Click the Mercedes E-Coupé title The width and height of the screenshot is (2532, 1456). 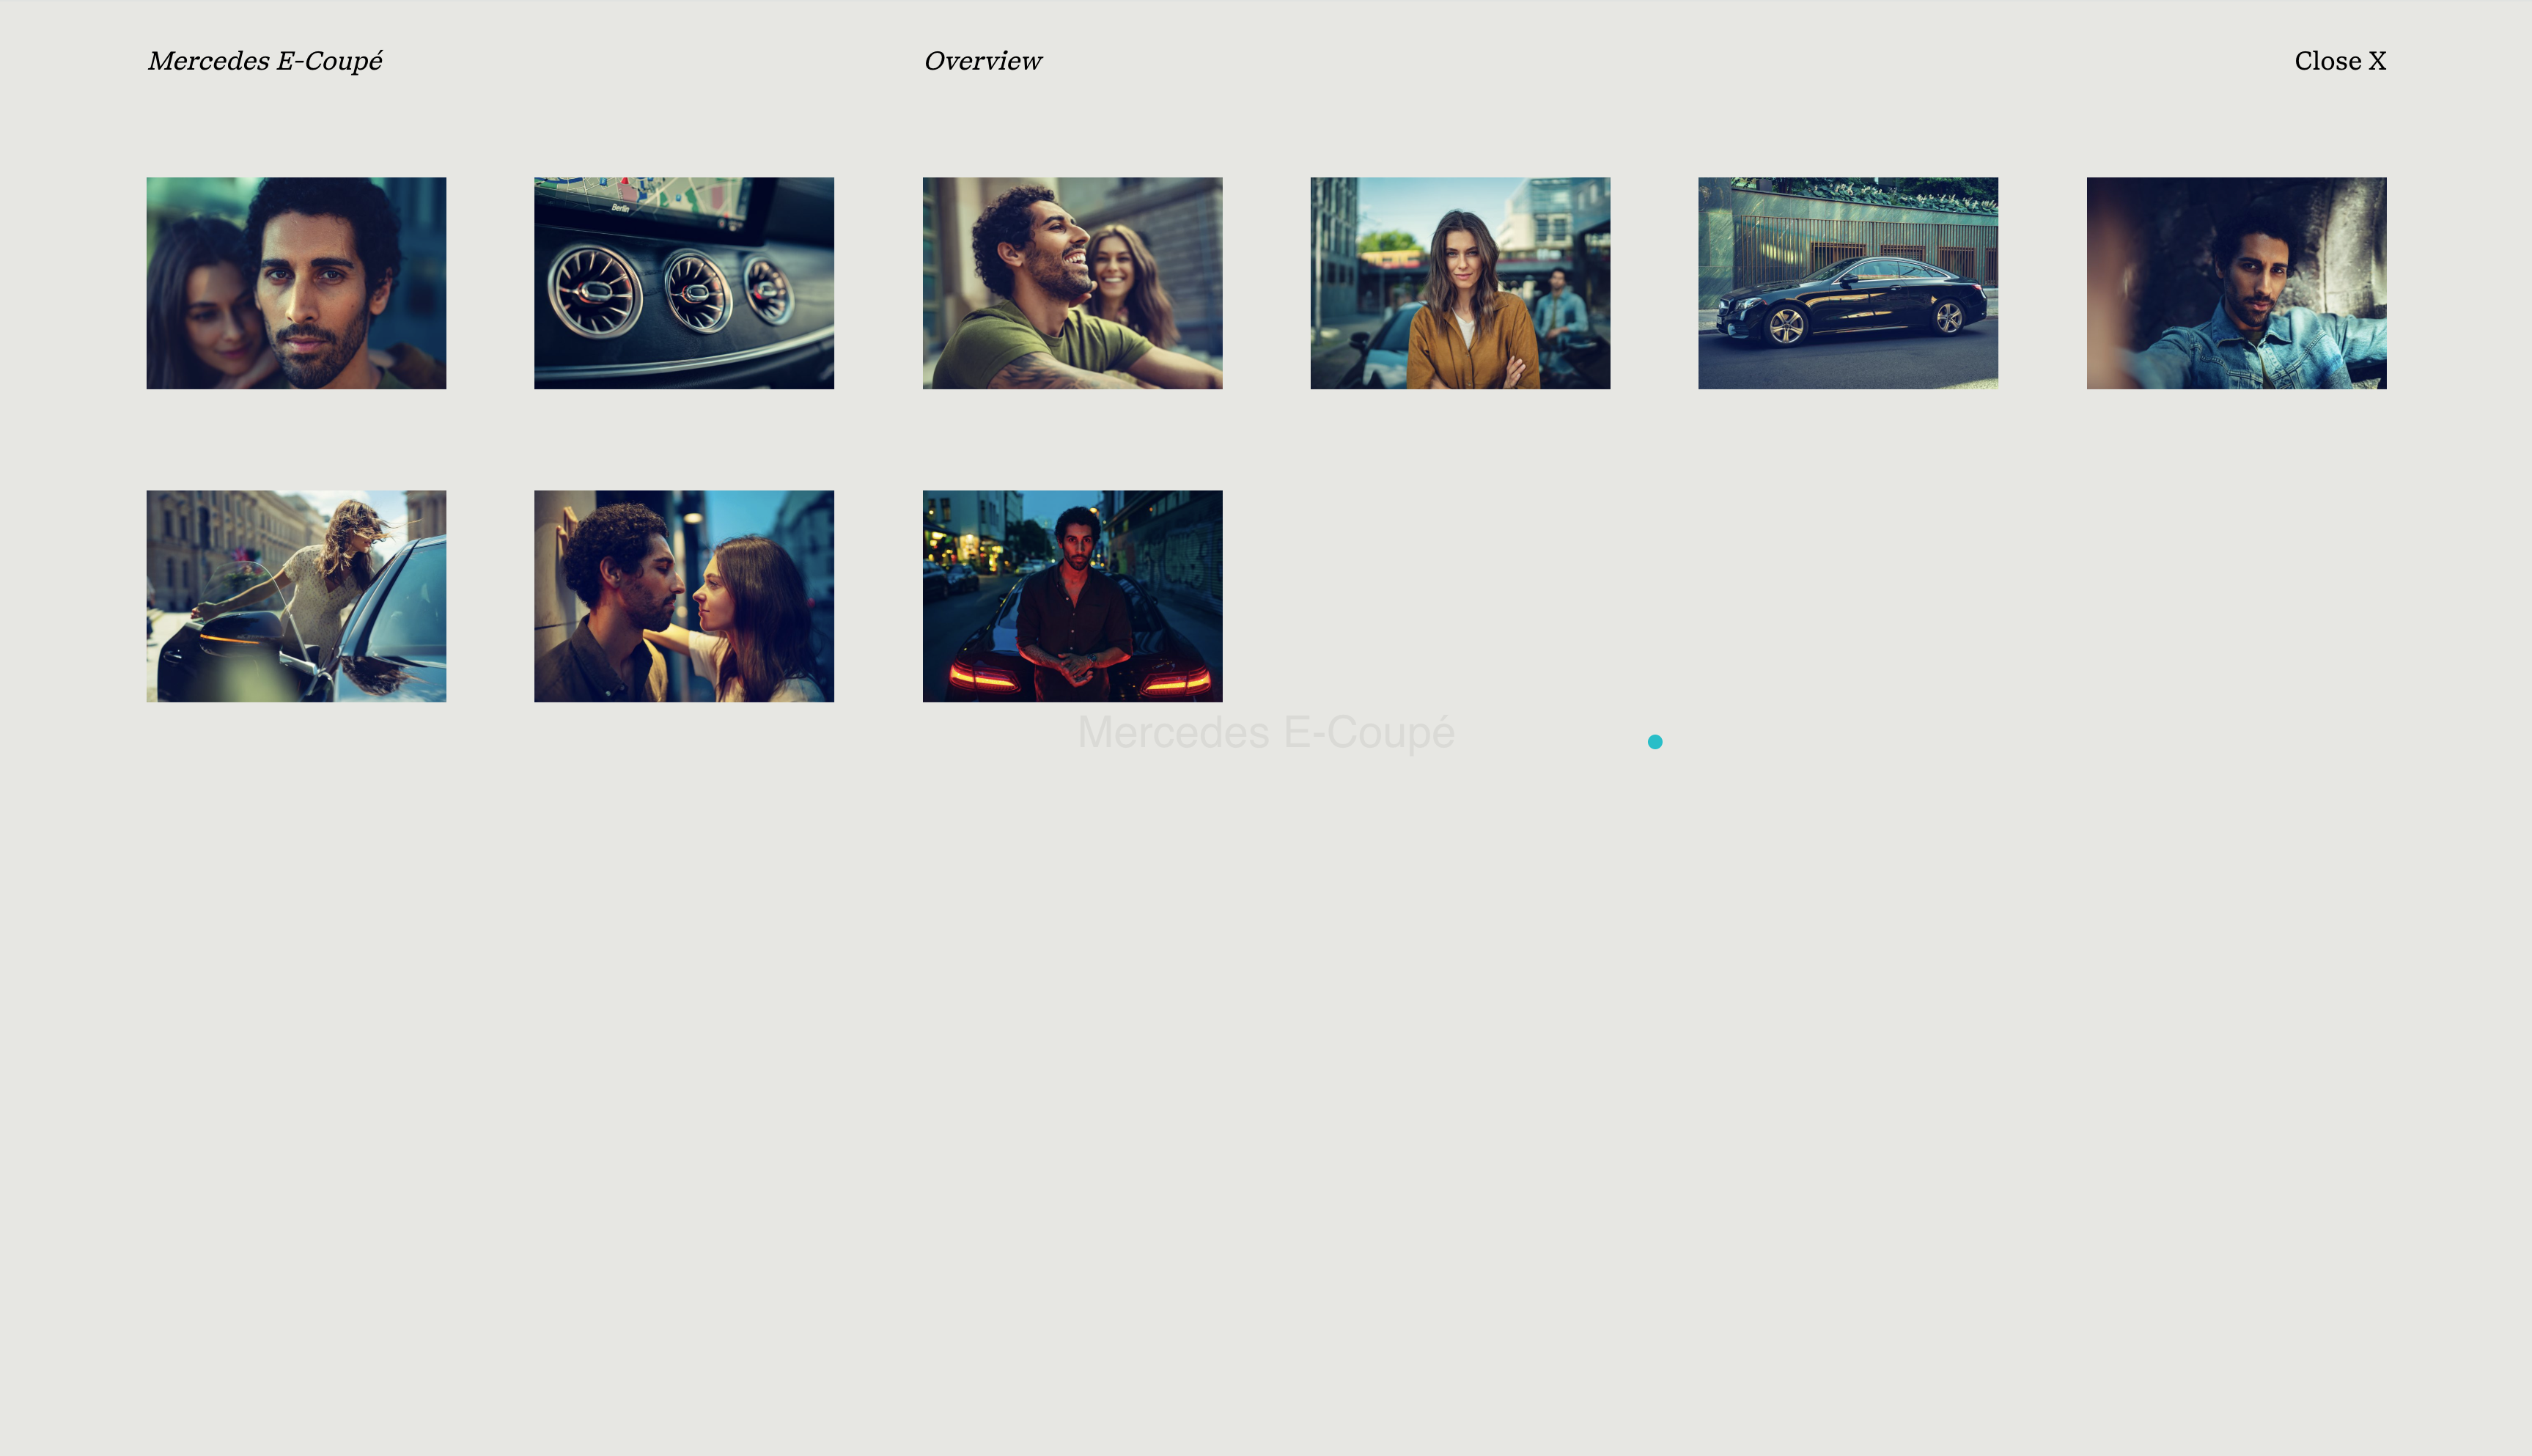(x=264, y=61)
